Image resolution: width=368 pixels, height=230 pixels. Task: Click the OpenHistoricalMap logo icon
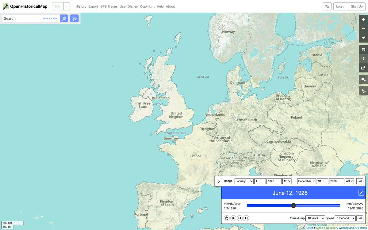click(6, 6)
